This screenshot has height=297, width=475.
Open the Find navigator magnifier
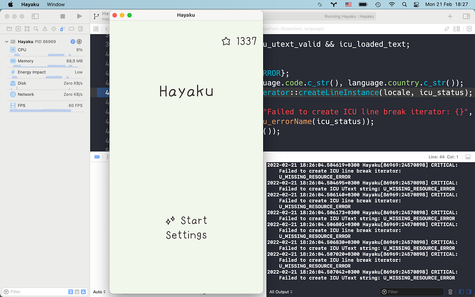click(x=36, y=29)
